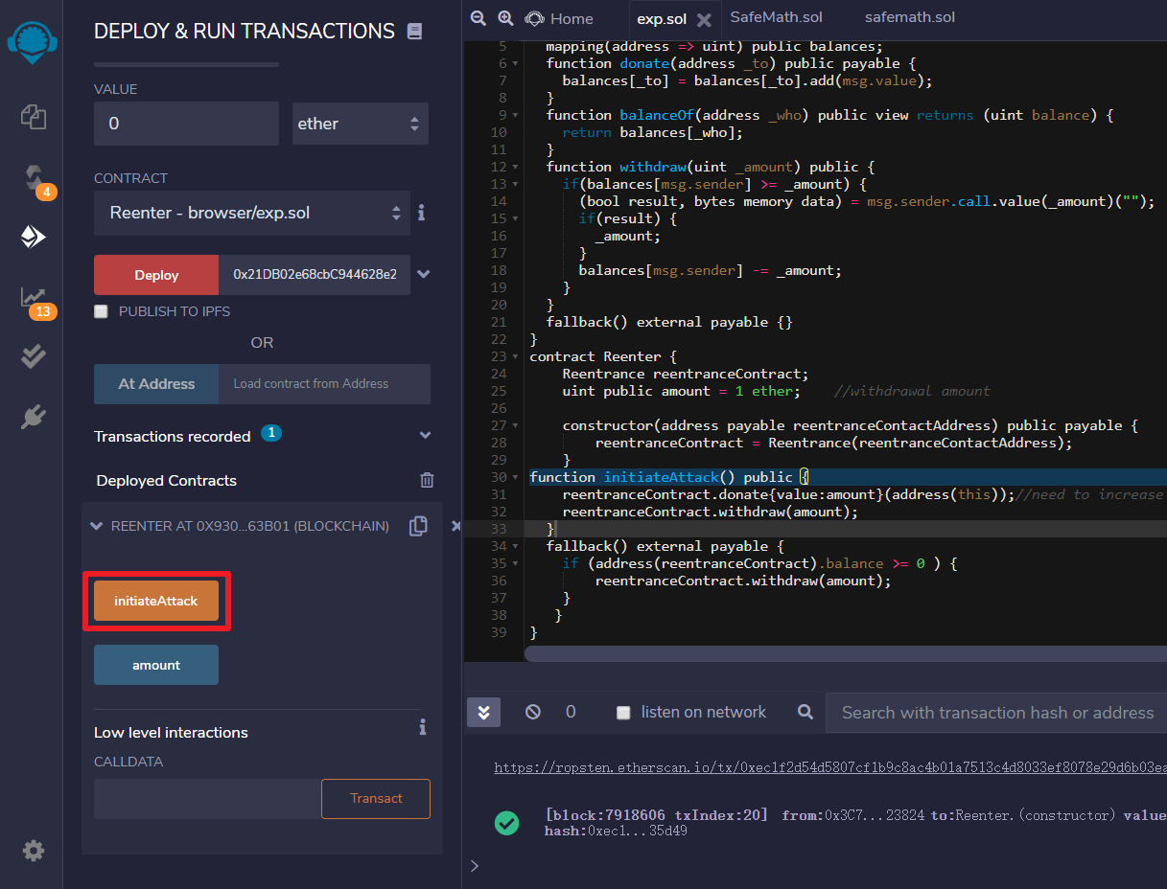Open the ether unit dropdown

(x=361, y=124)
